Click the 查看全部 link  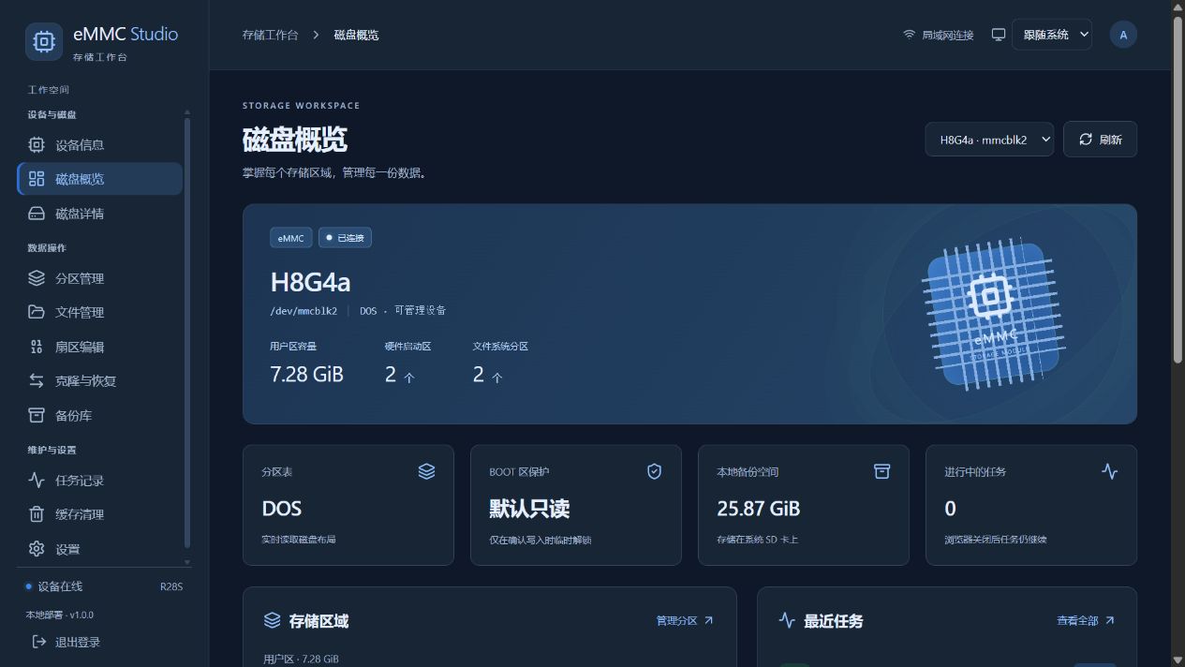[1086, 620]
